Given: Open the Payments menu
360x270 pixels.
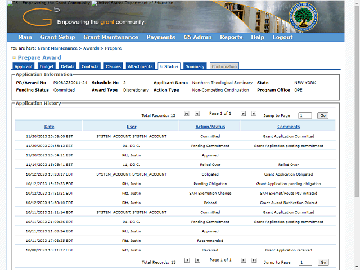Looking at the screenshot, I should pyautogui.click(x=160, y=37).
